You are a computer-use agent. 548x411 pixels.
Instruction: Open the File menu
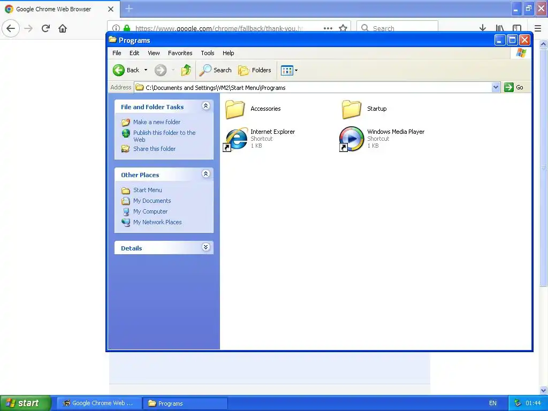[117, 53]
